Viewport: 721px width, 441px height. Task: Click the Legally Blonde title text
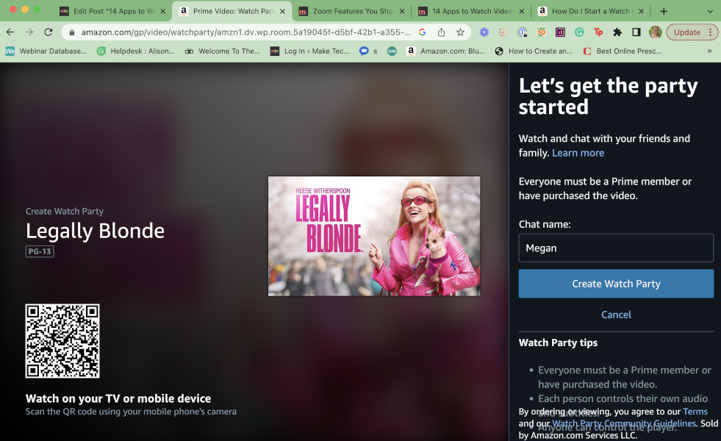coord(96,231)
